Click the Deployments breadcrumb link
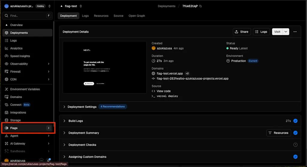 tap(167, 6)
